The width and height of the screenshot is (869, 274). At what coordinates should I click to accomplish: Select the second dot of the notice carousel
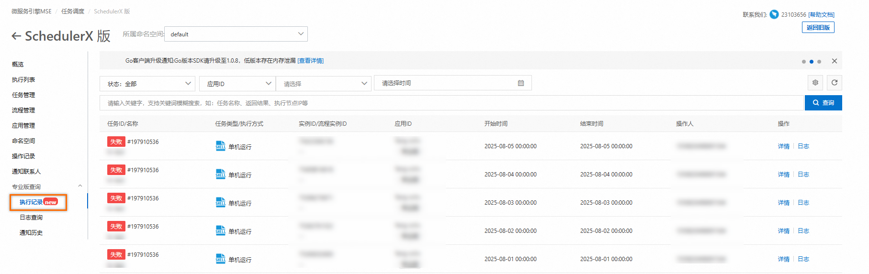pos(812,62)
